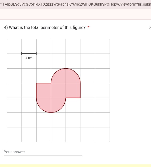Click the question 4 perimeter title text
Viewport: 151px width, 167px height.
[x=45, y=28]
